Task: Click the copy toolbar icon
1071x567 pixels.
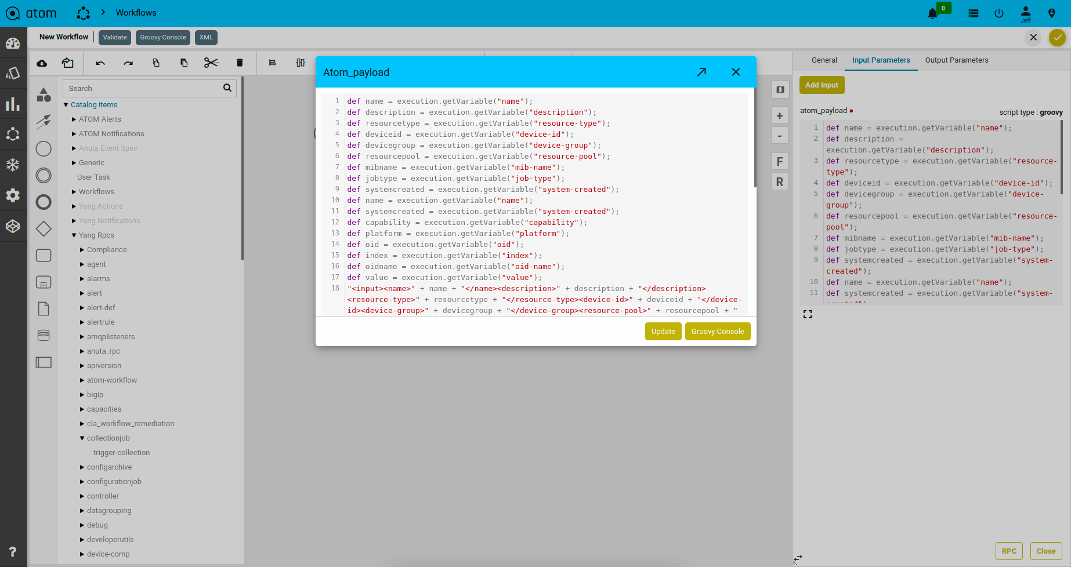Action: pos(156,63)
